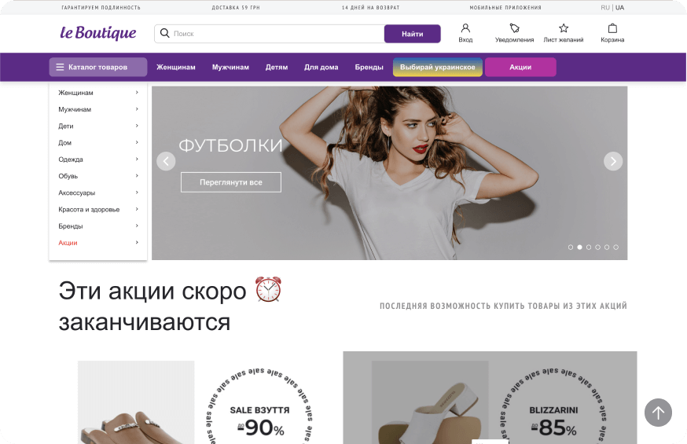Click the search magnifier icon
The width and height of the screenshot is (687, 444).
pyautogui.click(x=165, y=33)
